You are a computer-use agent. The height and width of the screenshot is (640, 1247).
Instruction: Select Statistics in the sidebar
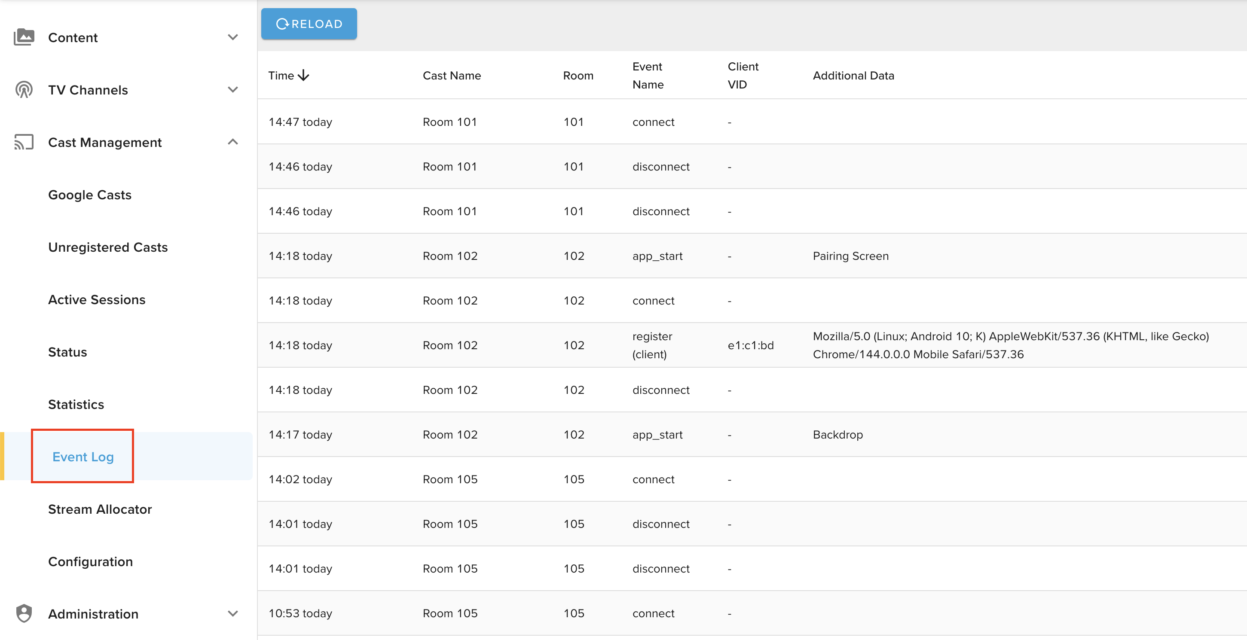pyautogui.click(x=76, y=405)
